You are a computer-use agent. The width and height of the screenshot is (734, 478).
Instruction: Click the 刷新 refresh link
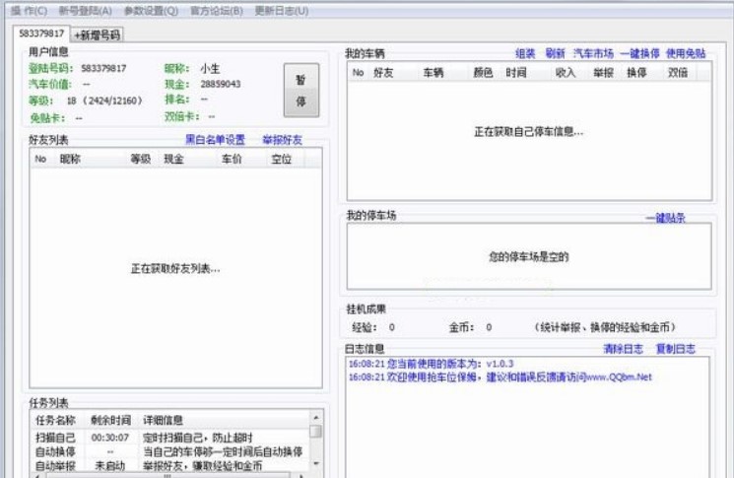point(556,53)
